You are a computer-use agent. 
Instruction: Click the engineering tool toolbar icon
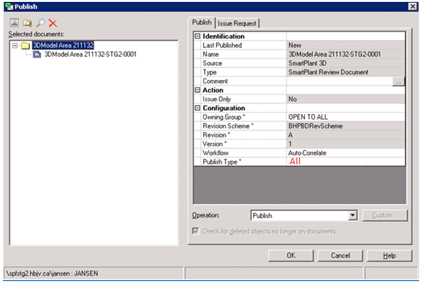point(14,23)
